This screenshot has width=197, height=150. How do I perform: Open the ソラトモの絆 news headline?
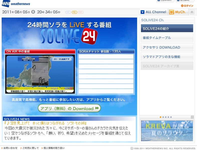pos(45,123)
